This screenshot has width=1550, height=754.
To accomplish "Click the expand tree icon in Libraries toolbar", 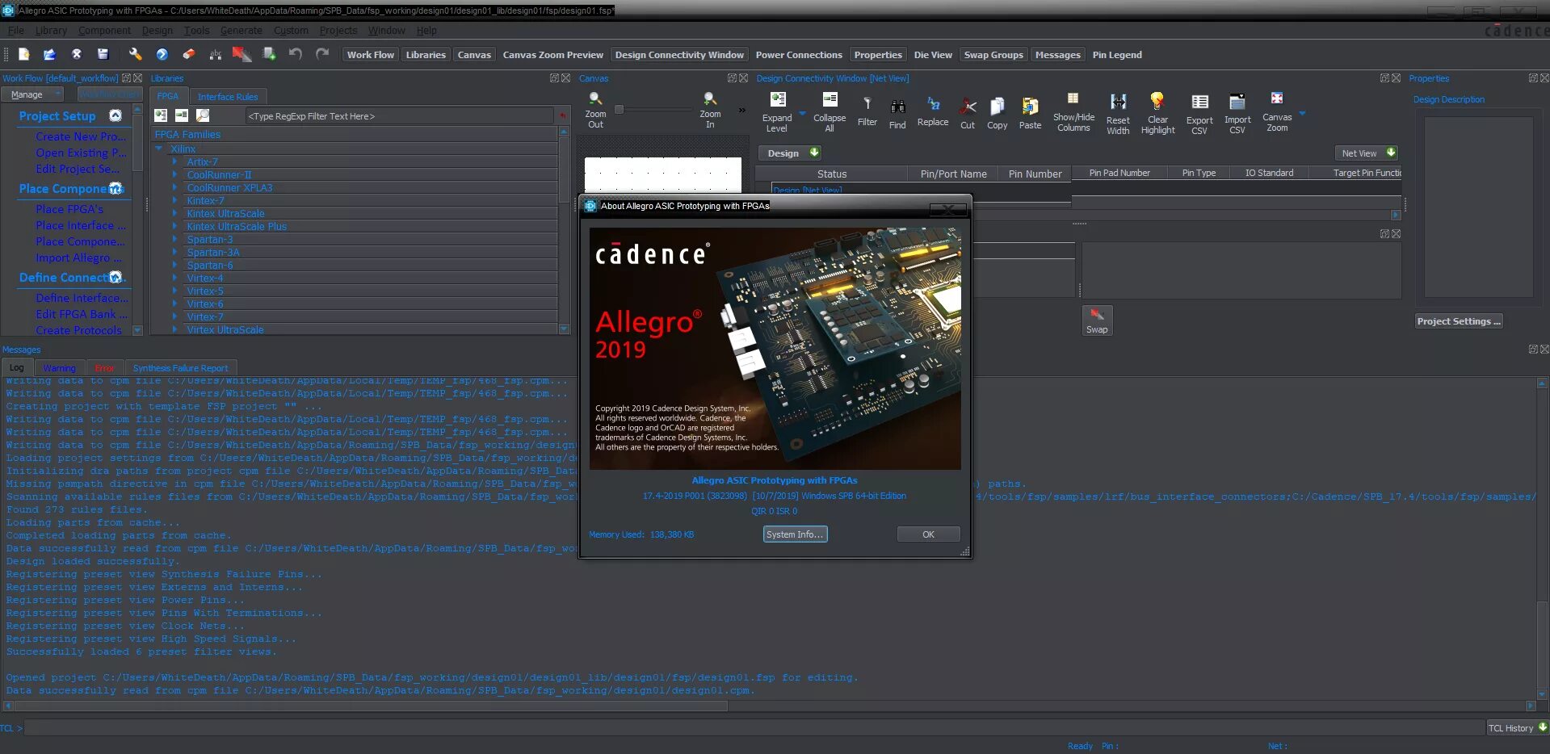I will [162, 115].
